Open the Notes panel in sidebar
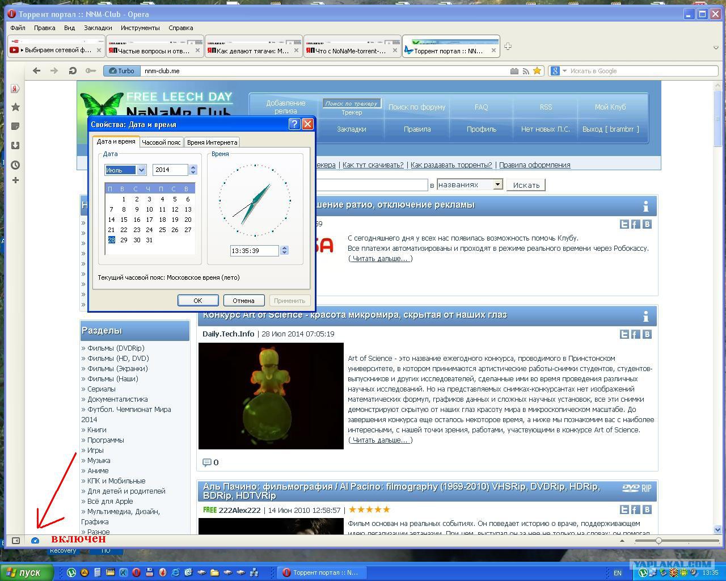 coord(15,126)
